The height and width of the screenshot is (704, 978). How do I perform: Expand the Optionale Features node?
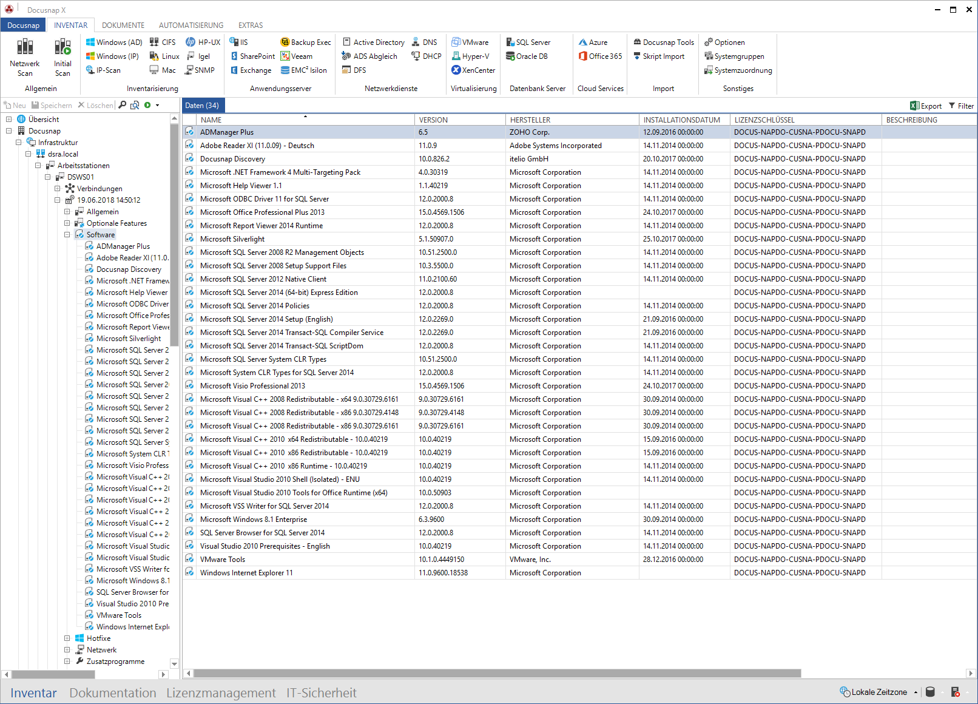pos(67,223)
